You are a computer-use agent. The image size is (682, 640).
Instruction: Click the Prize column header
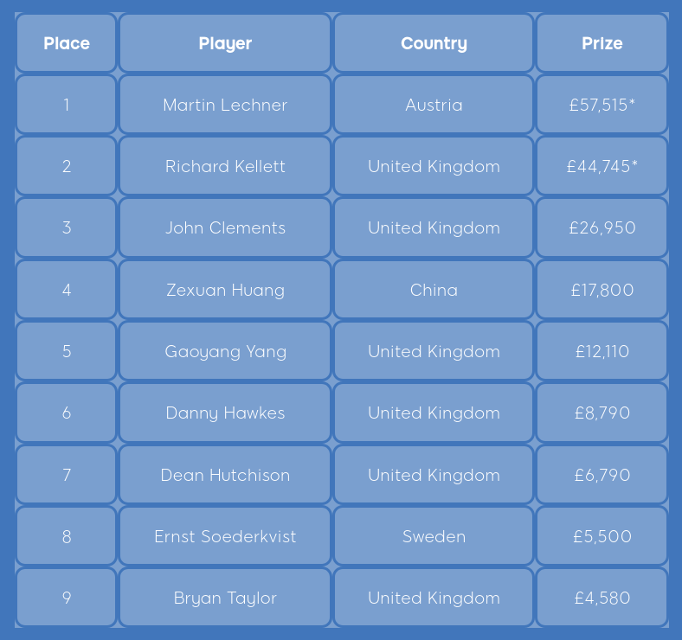[x=602, y=43]
